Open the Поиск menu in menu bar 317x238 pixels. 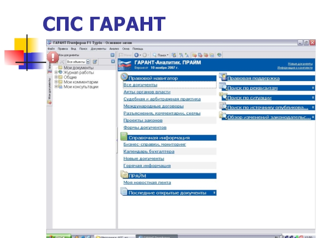point(83,49)
